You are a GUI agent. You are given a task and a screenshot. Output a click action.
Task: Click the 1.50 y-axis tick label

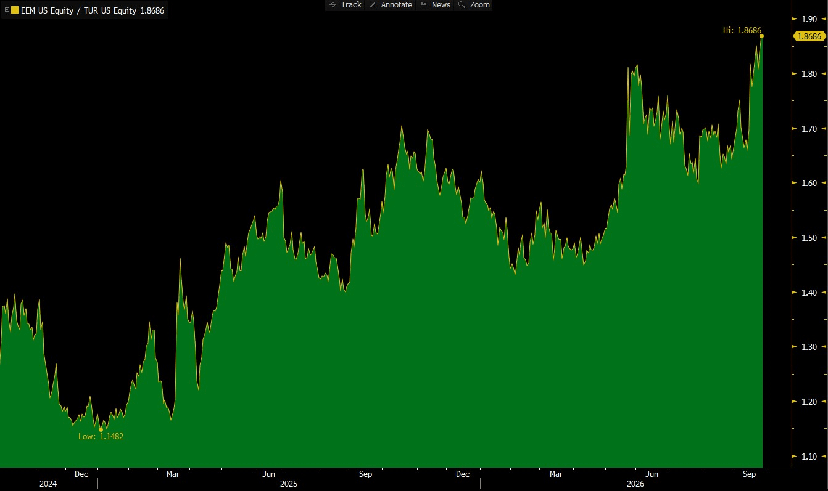[809, 238]
